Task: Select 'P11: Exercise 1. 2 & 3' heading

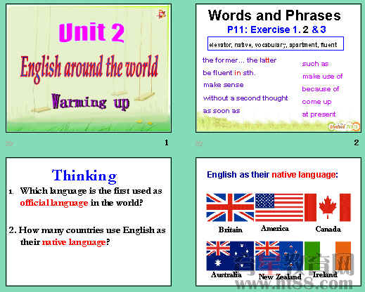Action: point(276,29)
